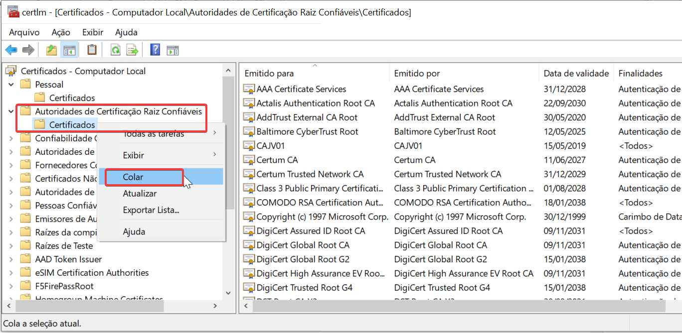Expand the Pessoas Confiáv tree node
The image size is (682, 333).
pos(11,206)
